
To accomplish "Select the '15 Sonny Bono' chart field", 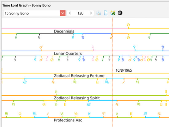I will (x=32, y=13).
